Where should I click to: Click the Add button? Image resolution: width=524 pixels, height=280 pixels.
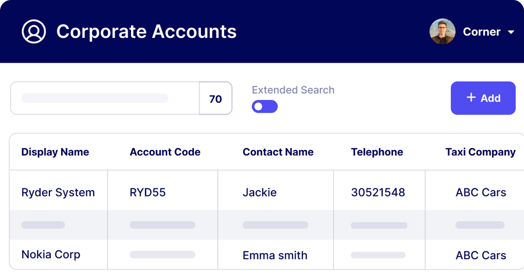click(x=483, y=98)
